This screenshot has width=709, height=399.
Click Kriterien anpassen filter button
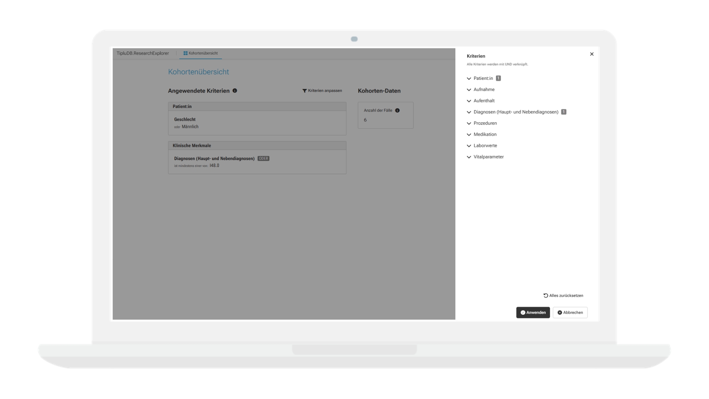pos(322,91)
